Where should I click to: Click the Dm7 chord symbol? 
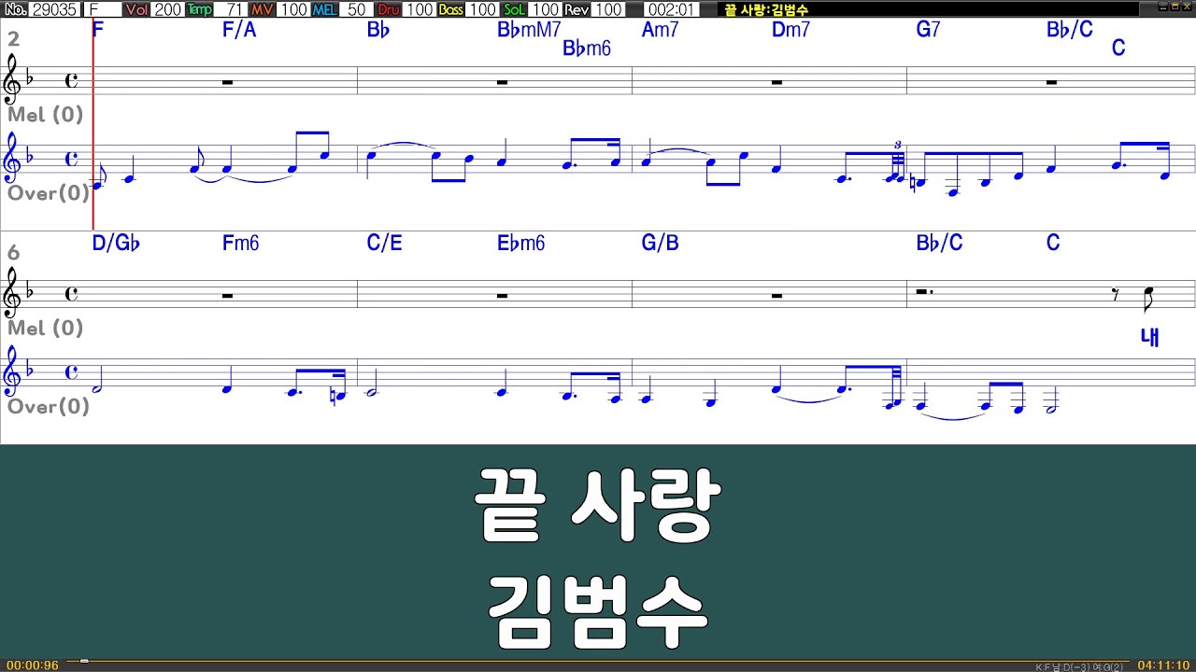point(791,30)
